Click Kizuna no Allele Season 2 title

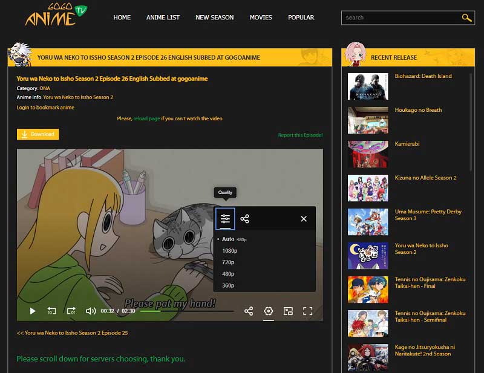[425, 178]
